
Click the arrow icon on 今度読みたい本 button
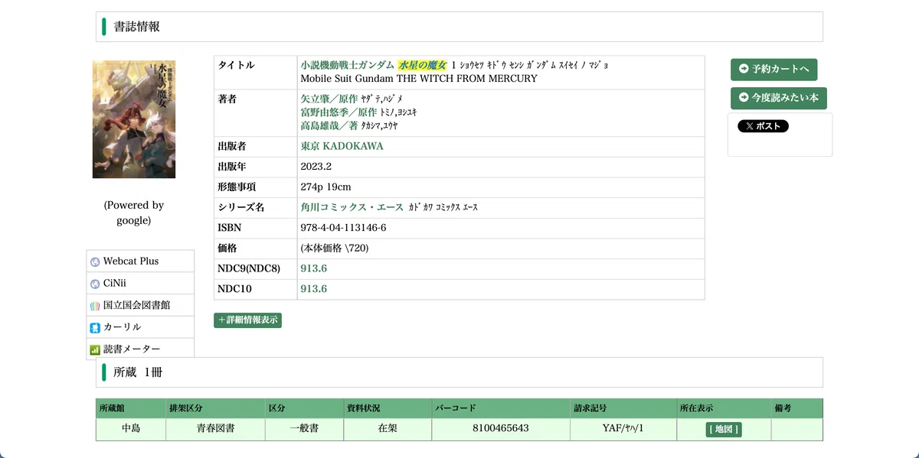[744, 98]
